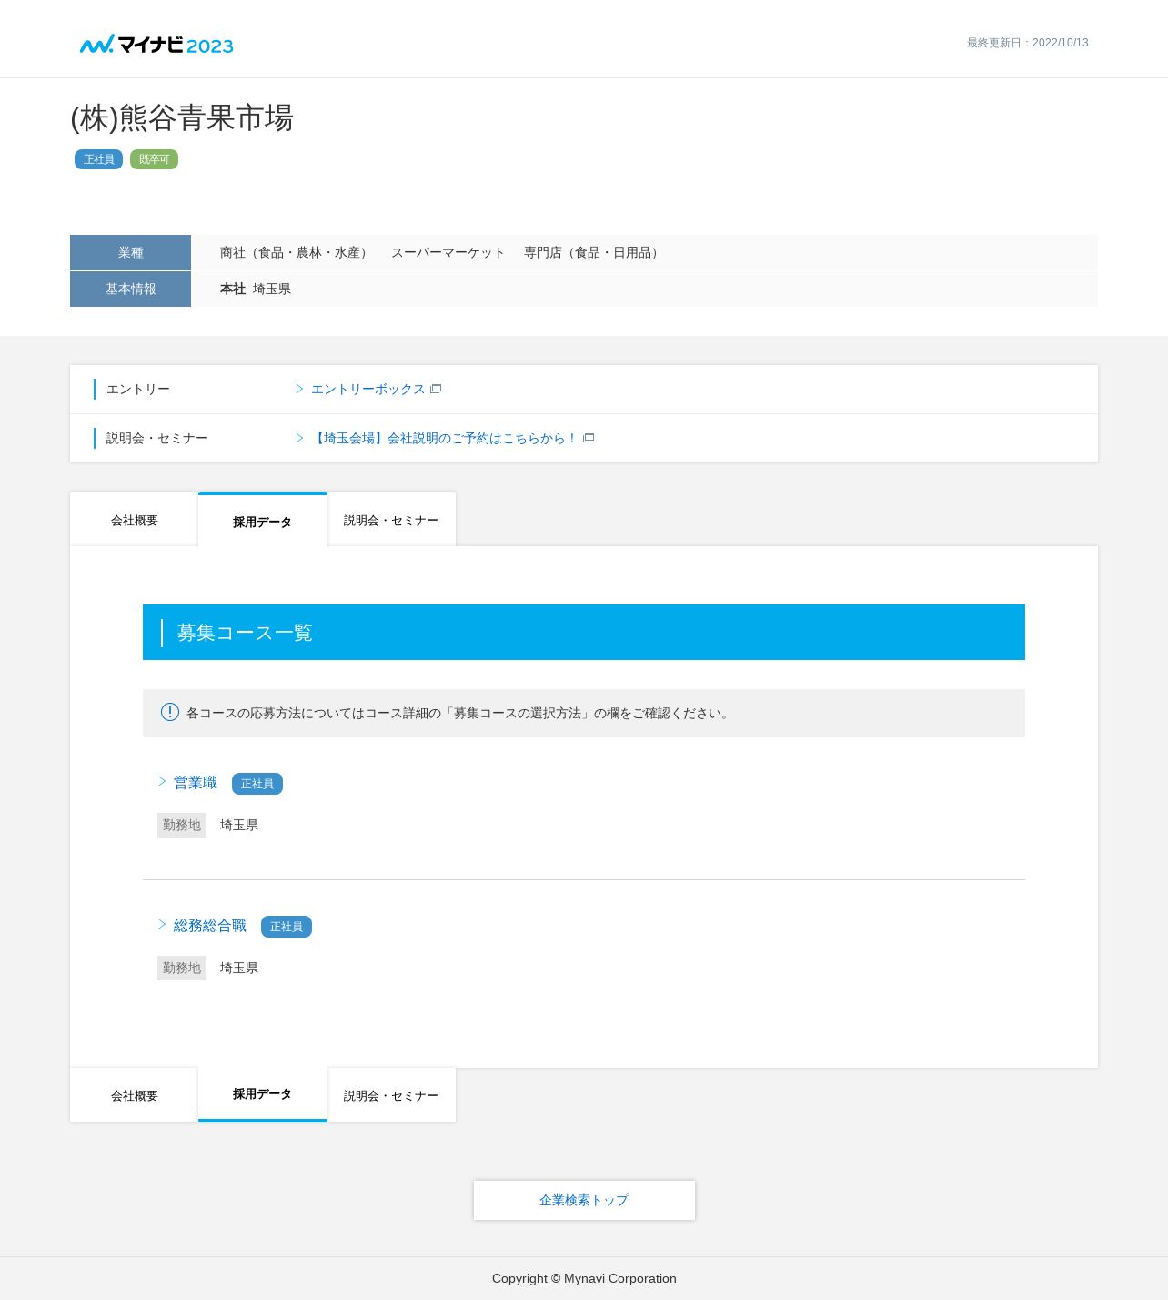The width and height of the screenshot is (1168, 1300).
Task: Click the company name (株)熊谷青果市場
Action: point(182,117)
